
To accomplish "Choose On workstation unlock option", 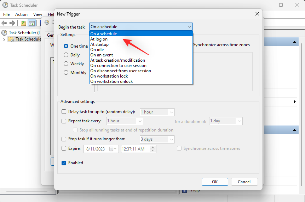I will [141, 81].
